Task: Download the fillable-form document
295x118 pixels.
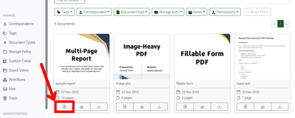Action: click(x=219, y=107)
